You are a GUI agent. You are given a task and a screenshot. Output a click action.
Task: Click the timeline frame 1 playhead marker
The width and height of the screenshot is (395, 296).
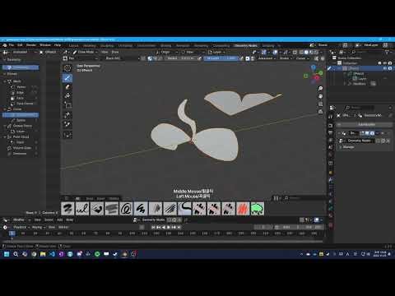click(x=12, y=234)
